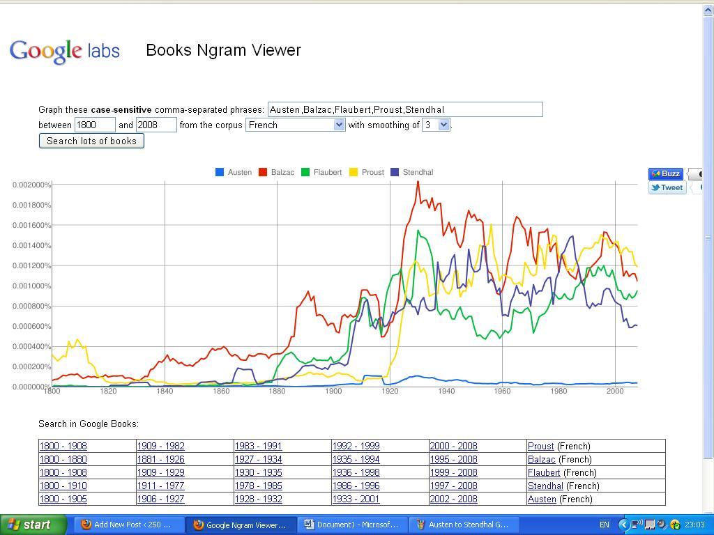Screen dimensions: 714x535
Task: Show hidden system tray icons
Action: [x=623, y=525]
